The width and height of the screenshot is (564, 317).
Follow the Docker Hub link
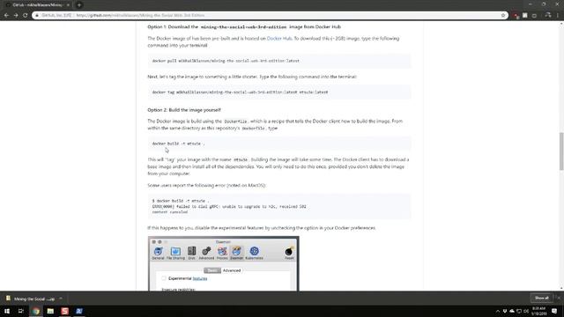(x=279, y=39)
